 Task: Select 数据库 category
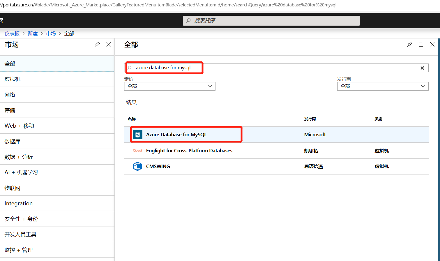[x=57, y=141]
